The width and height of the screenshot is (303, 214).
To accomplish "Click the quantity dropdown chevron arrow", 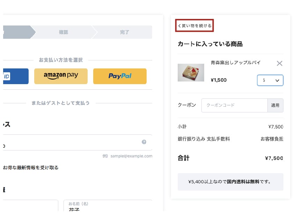I will pyautogui.click(x=277, y=80).
